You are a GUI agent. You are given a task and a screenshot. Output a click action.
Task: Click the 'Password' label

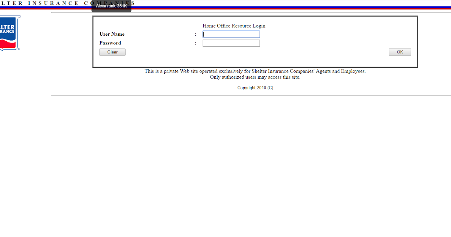110,43
